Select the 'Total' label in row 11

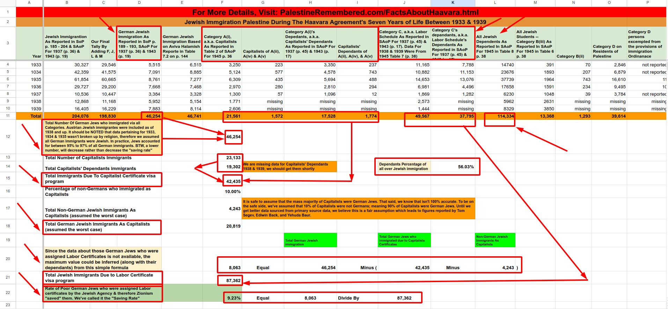point(29,116)
